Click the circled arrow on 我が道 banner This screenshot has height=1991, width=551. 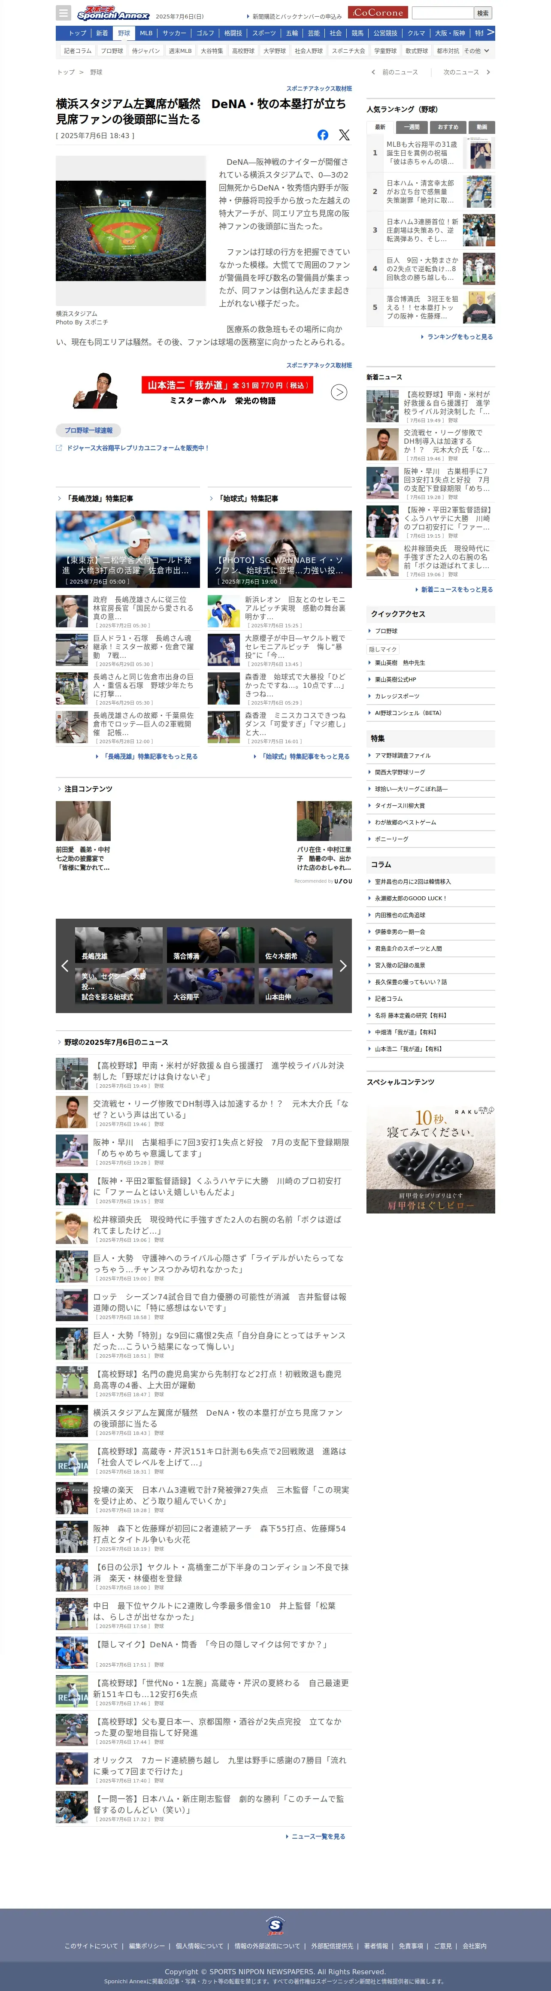pyautogui.click(x=339, y=393)
